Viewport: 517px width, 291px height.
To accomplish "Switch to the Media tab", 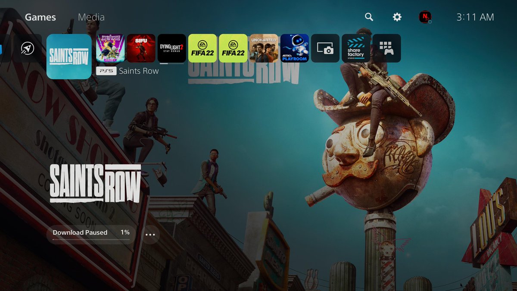I will tap(91, 17).
